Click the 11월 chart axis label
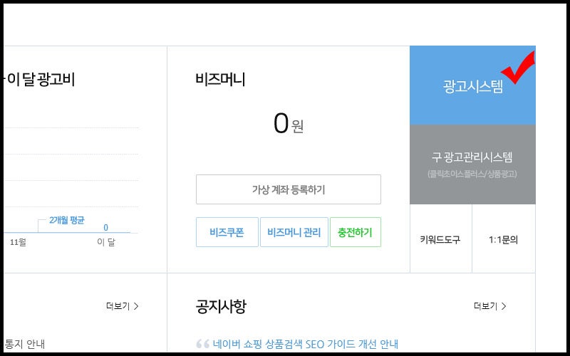Image resolution: width=570 pixels, height=356 pixels. pos(19,242)
